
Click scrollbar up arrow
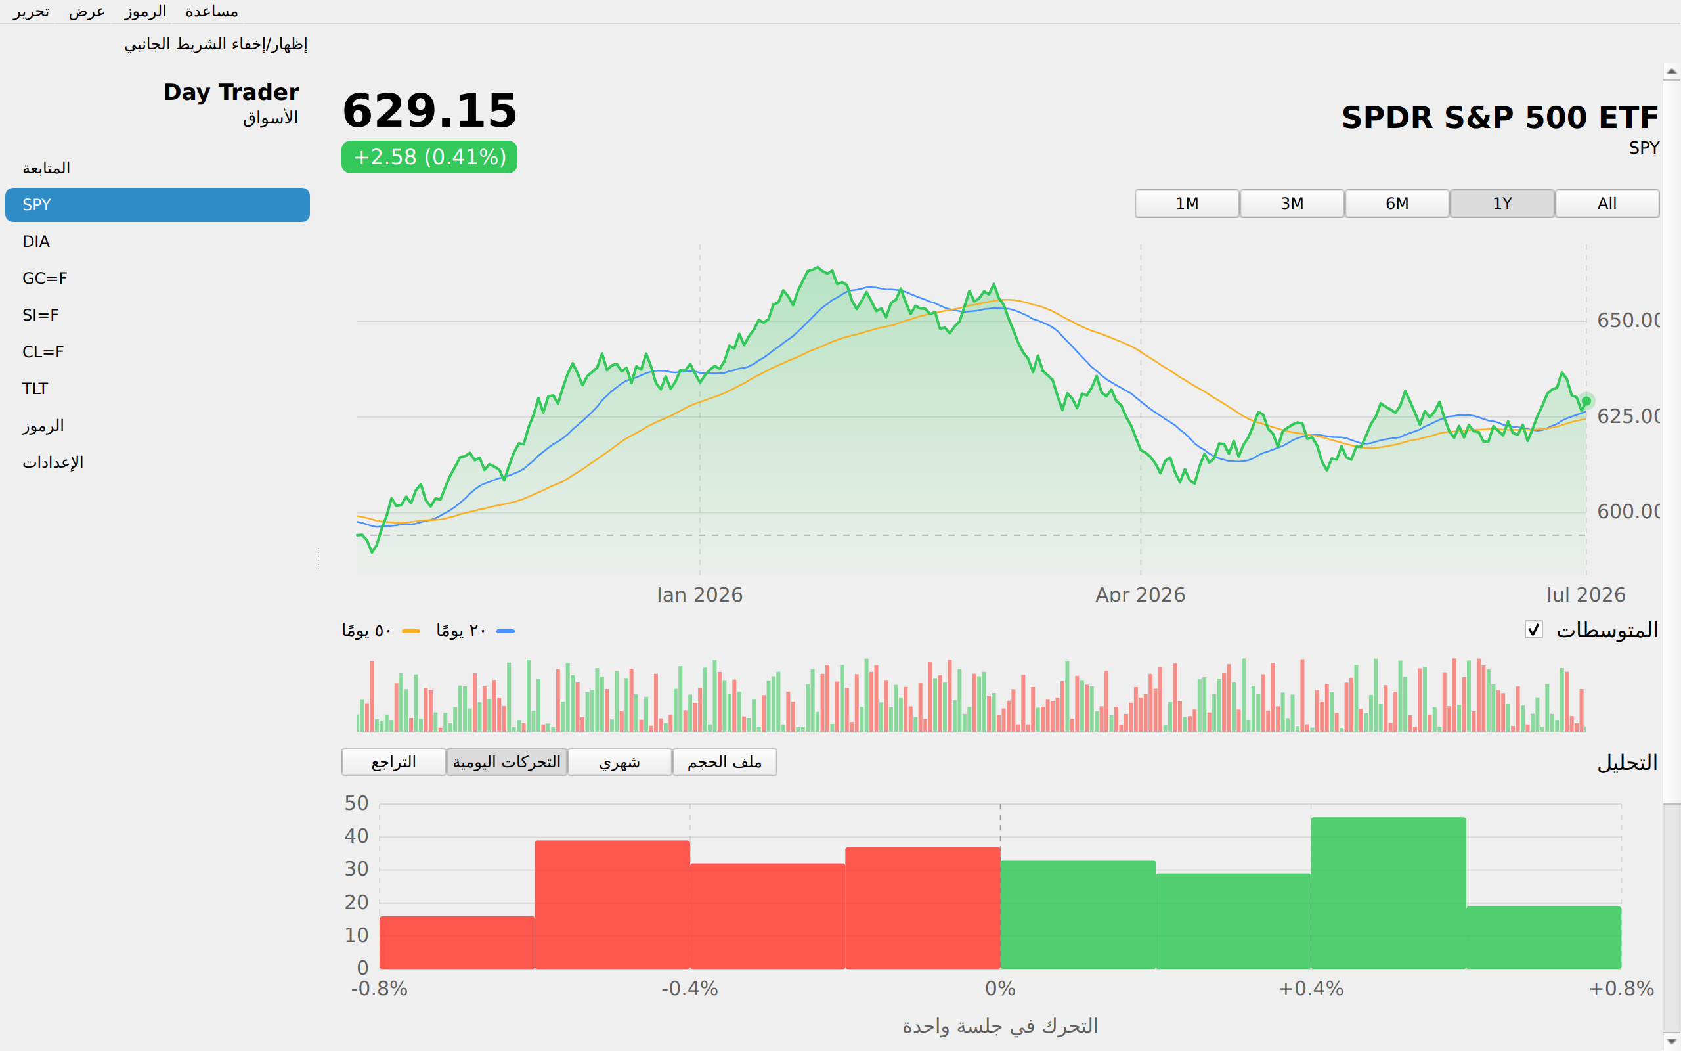click(x=1672, y=72)
